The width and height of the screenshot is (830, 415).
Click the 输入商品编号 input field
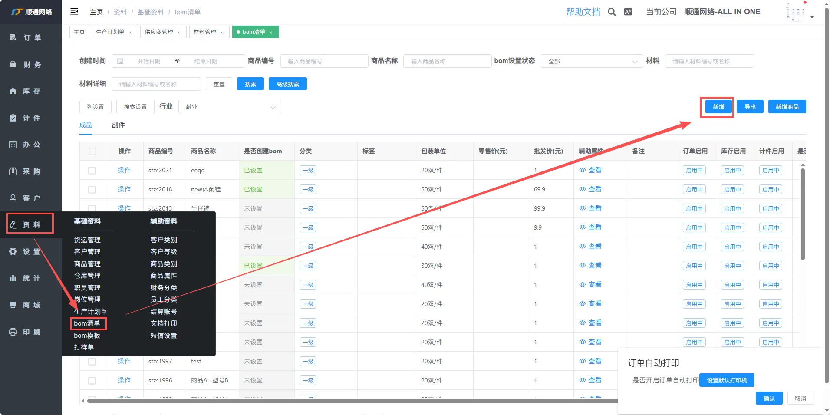click(x=324, y=61)
